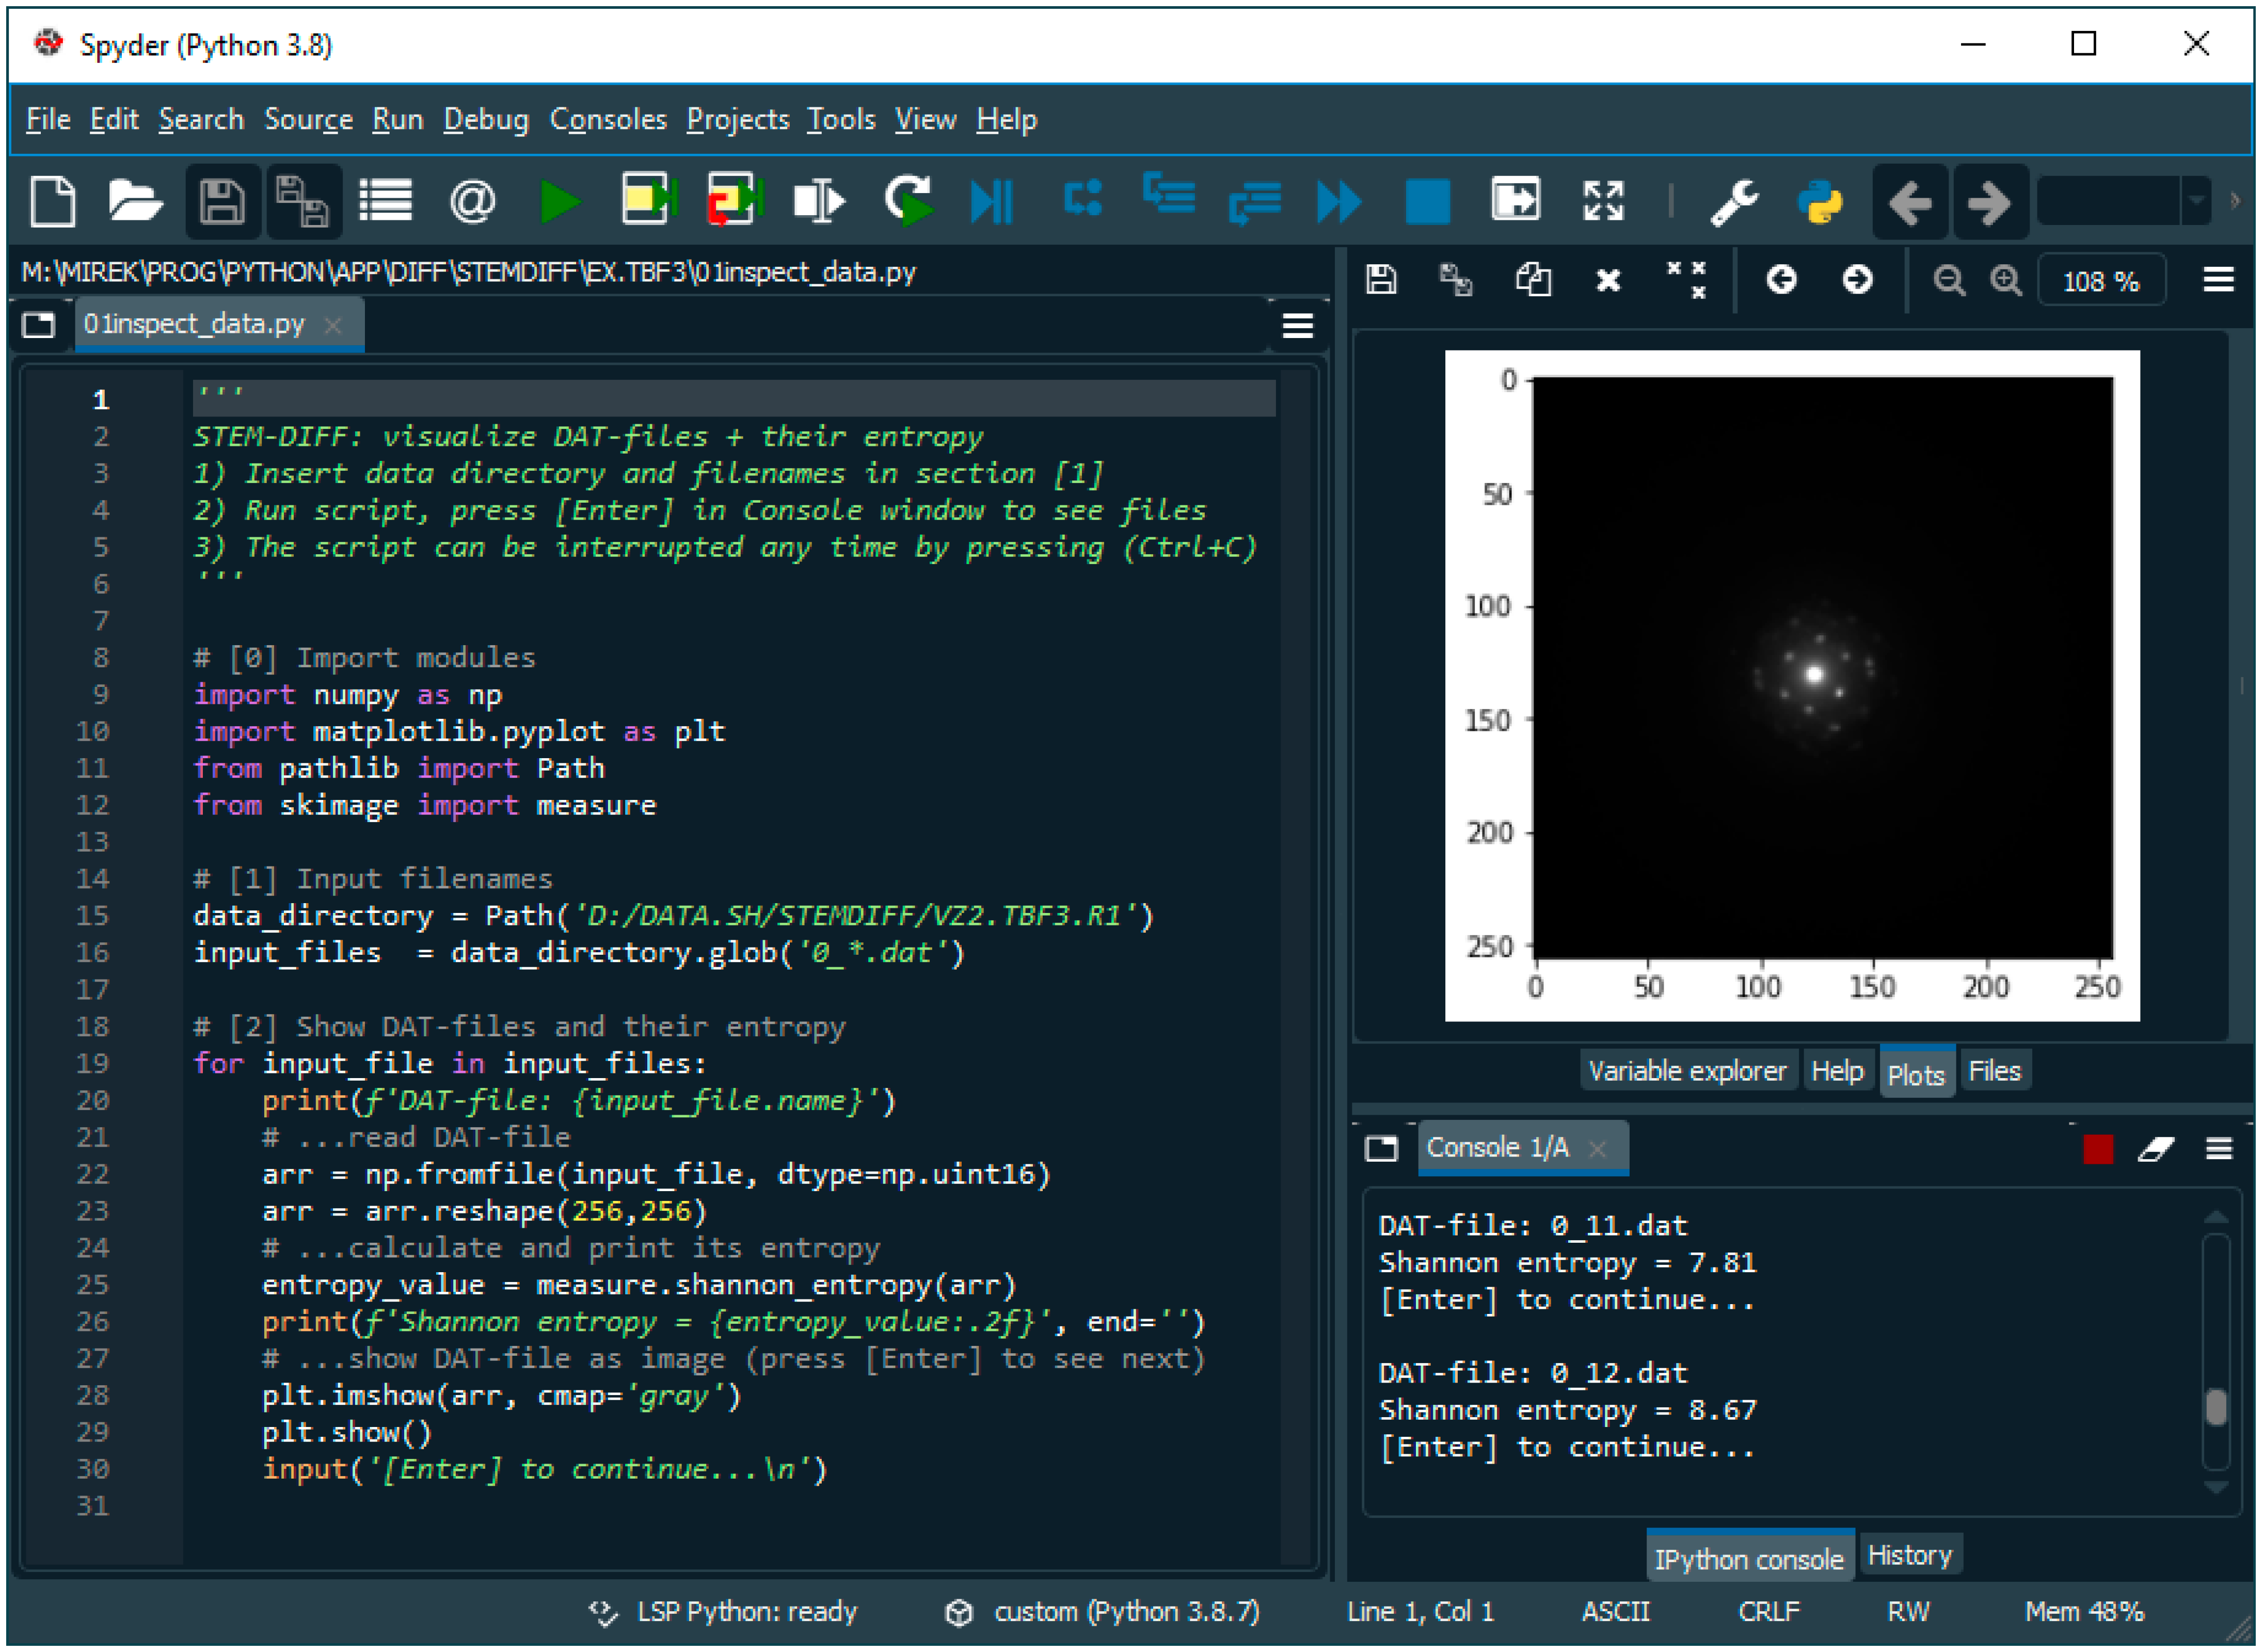The width and height of the screenshot is (2264, 1652).
Task: Click the green Run file button
Action: [x=560, y=202]
